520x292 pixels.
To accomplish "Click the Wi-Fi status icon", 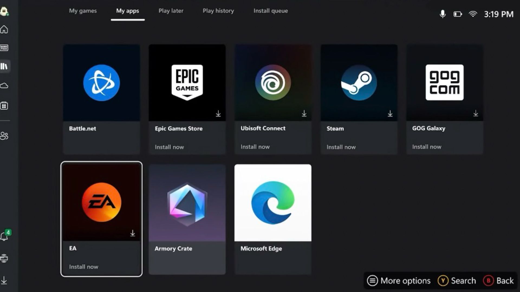I will [473, 14].
